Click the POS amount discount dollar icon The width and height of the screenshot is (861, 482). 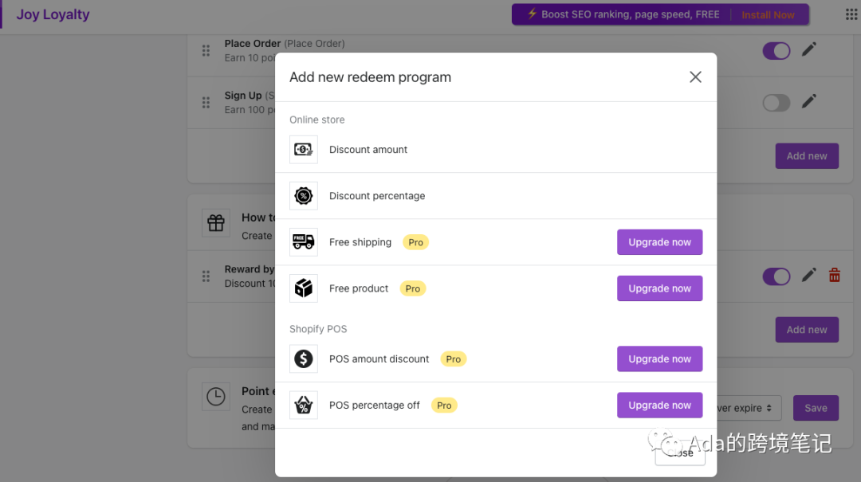pos(304,359)
